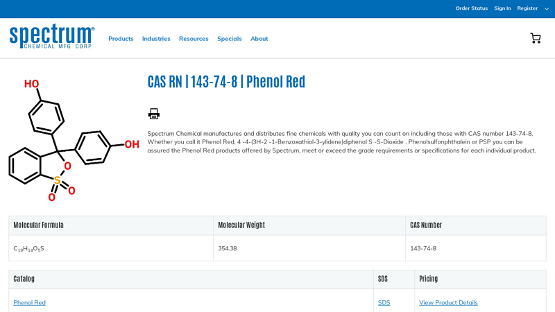Select the molecular formula C19H14O5S cell
Screen dimensions: 555x312
tap(111, 248)
